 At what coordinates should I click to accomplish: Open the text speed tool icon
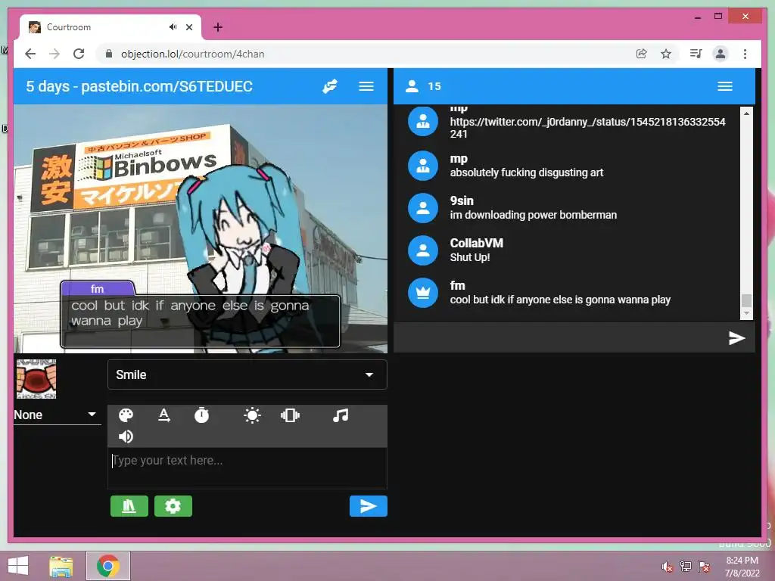pos(164,415)
